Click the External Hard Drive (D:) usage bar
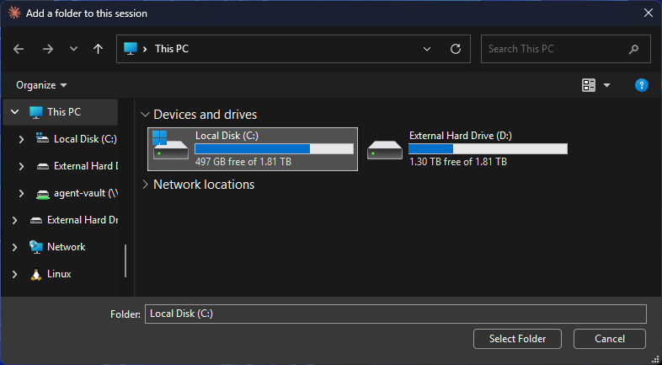Image resolution: width=662 pixels, height=365 pixels. 488,148
